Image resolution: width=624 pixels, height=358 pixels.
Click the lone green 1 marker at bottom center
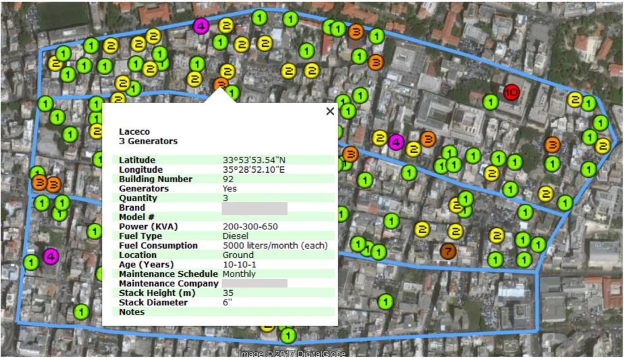[385, 301]
